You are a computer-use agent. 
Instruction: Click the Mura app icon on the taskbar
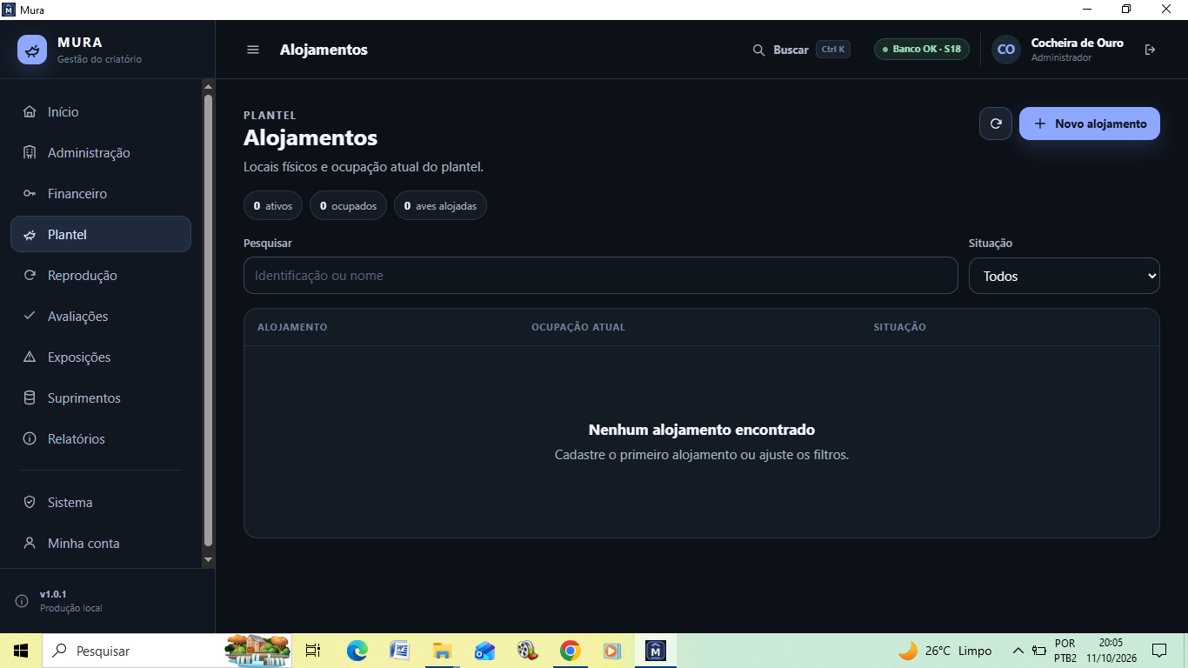pos(656,651)
